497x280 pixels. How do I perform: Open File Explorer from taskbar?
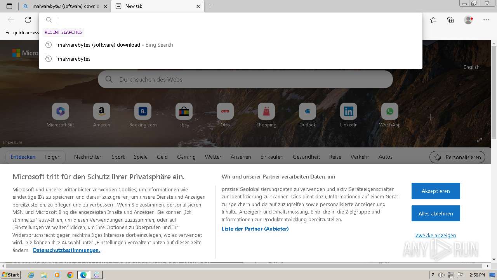pyautogui.click(x=44, y=275)
